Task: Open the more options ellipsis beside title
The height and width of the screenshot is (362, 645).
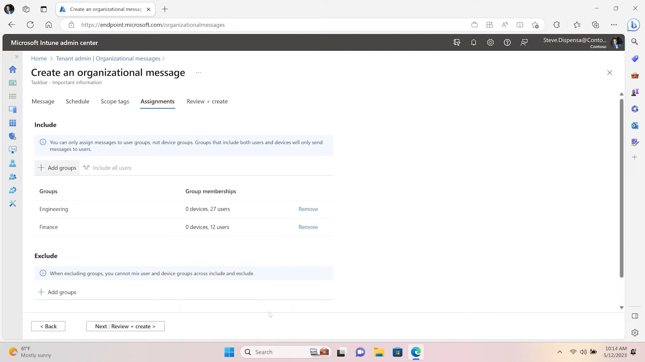Action: [x=199, y=72]
